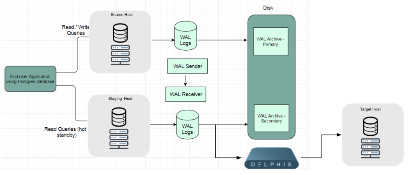Select the Read Queries hot standby label

coord(64,132)
